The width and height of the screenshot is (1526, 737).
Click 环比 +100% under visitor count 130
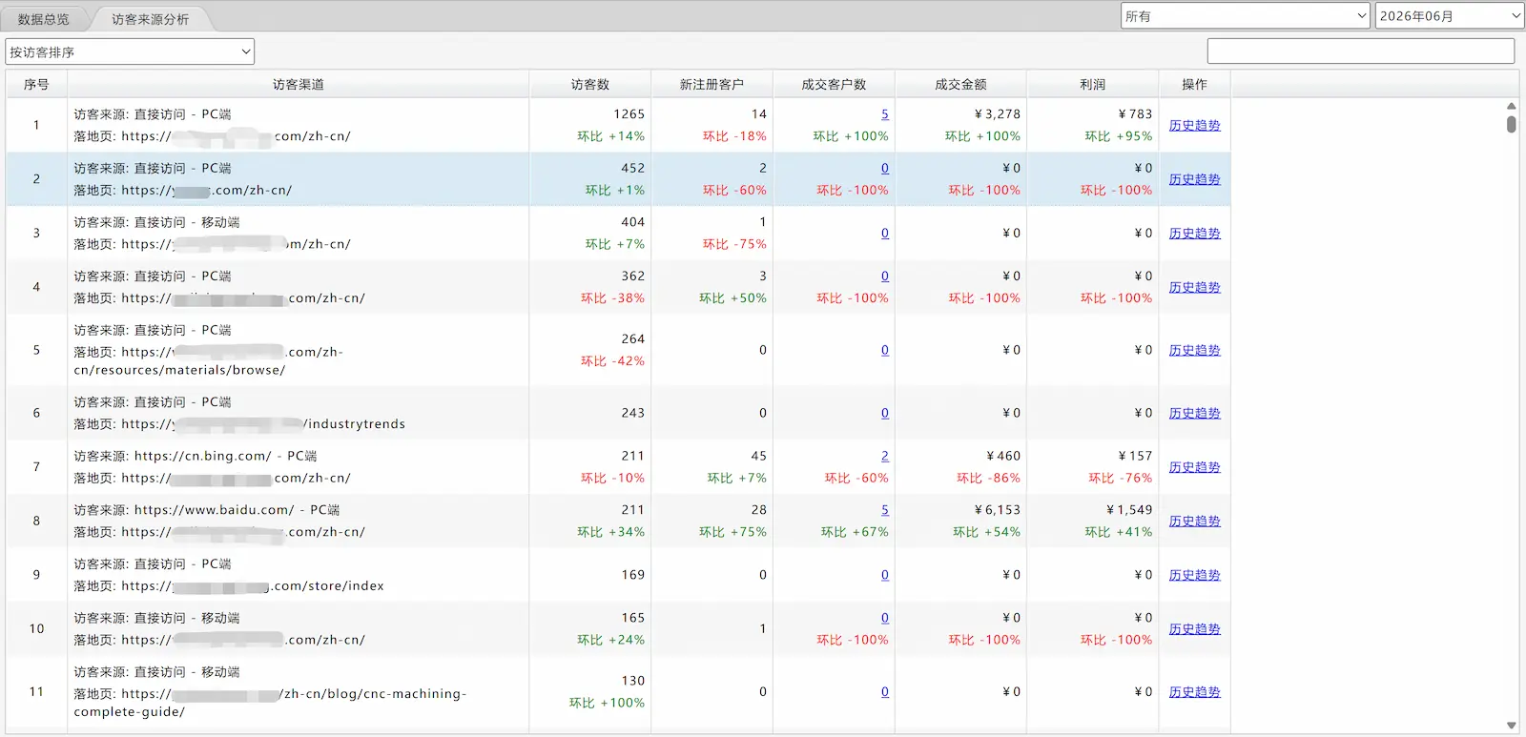pyautogui.click(x=608, y=704)
